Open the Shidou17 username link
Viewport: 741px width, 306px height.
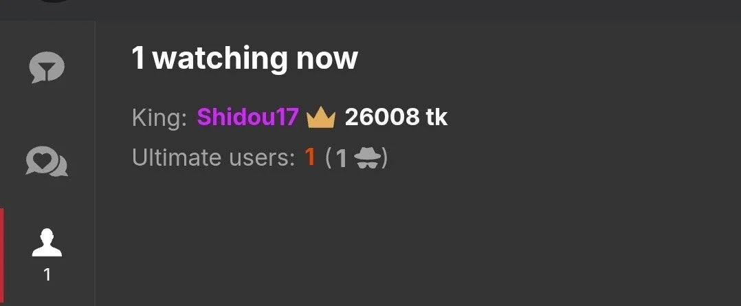click(x=247, y=118)
